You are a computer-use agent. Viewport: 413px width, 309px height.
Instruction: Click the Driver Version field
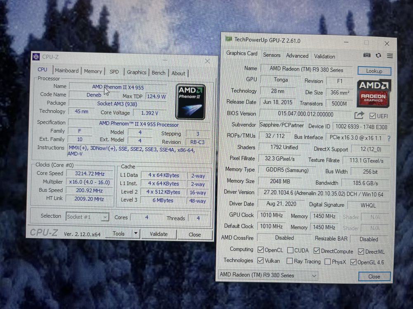click(323, 193)
